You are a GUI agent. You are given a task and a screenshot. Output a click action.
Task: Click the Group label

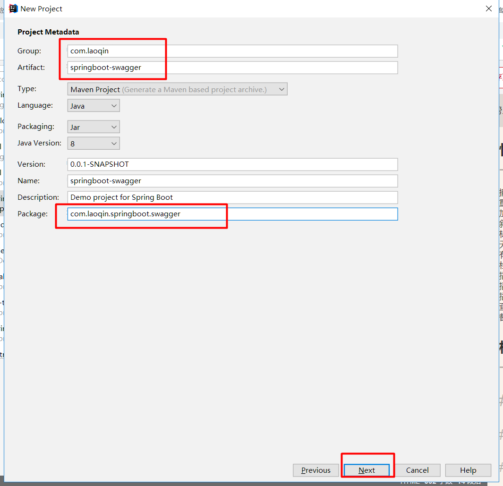pos(29,51)
